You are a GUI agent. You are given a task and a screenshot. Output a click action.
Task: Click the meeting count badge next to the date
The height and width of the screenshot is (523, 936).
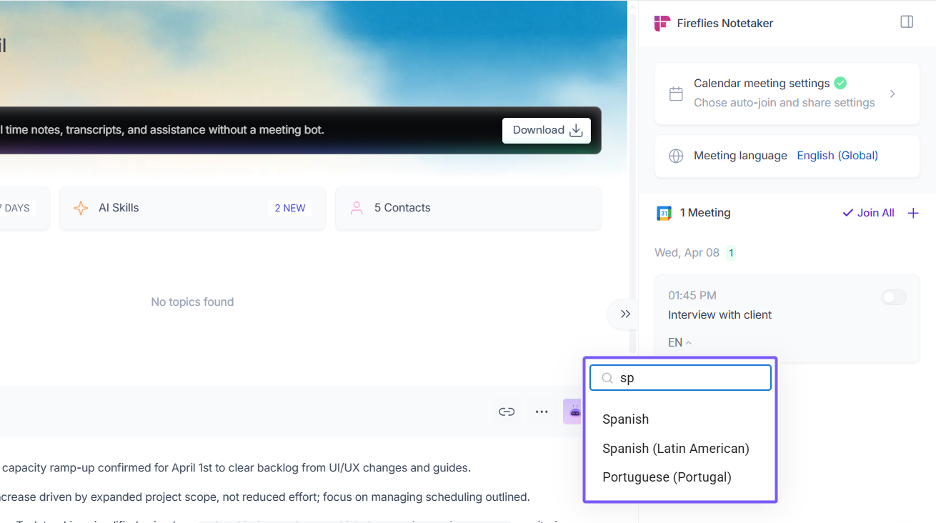click(731, 253)
